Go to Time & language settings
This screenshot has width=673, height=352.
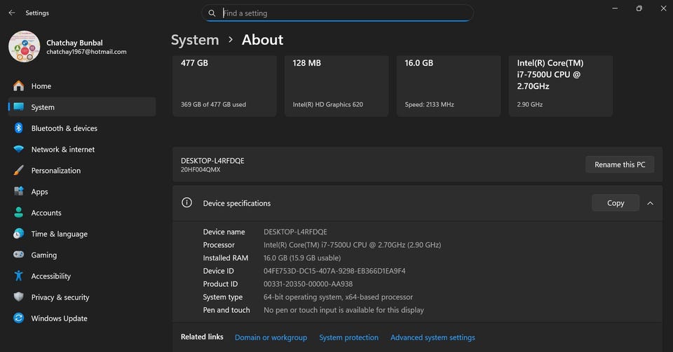click(x=59, y=234)
